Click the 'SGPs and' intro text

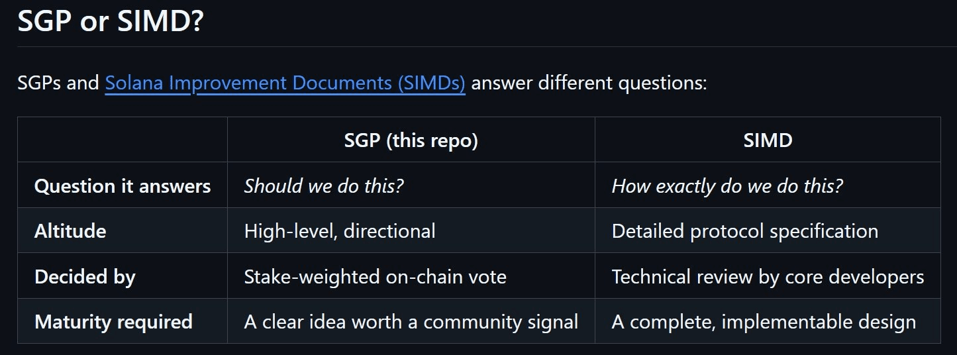point(58,84)
